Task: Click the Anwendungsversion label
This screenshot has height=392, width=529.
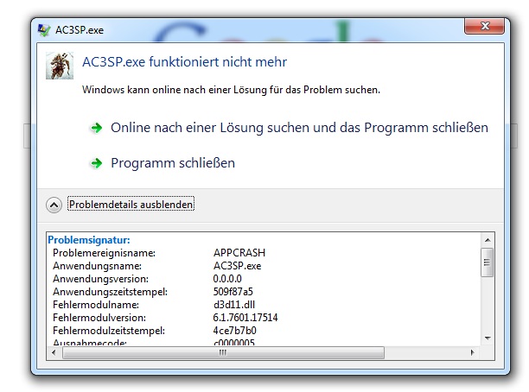Action: (x=100, y=279)
